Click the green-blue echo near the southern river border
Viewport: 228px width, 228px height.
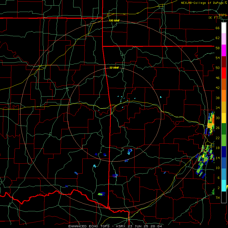click(102, 194)
